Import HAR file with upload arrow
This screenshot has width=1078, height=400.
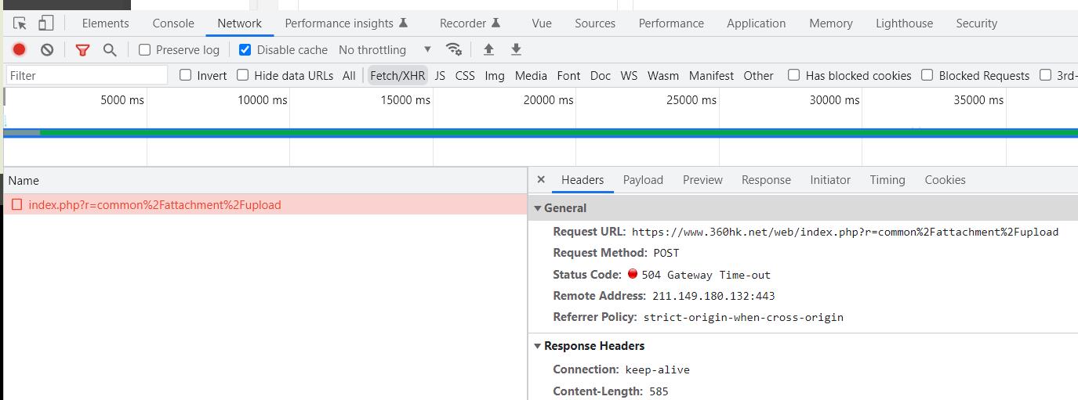[488, 49]
